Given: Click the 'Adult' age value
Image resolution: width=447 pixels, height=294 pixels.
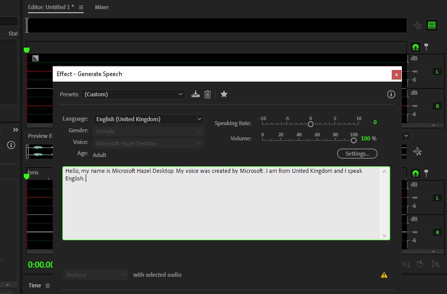Looking at the screenshot, I should coord(99,155).
